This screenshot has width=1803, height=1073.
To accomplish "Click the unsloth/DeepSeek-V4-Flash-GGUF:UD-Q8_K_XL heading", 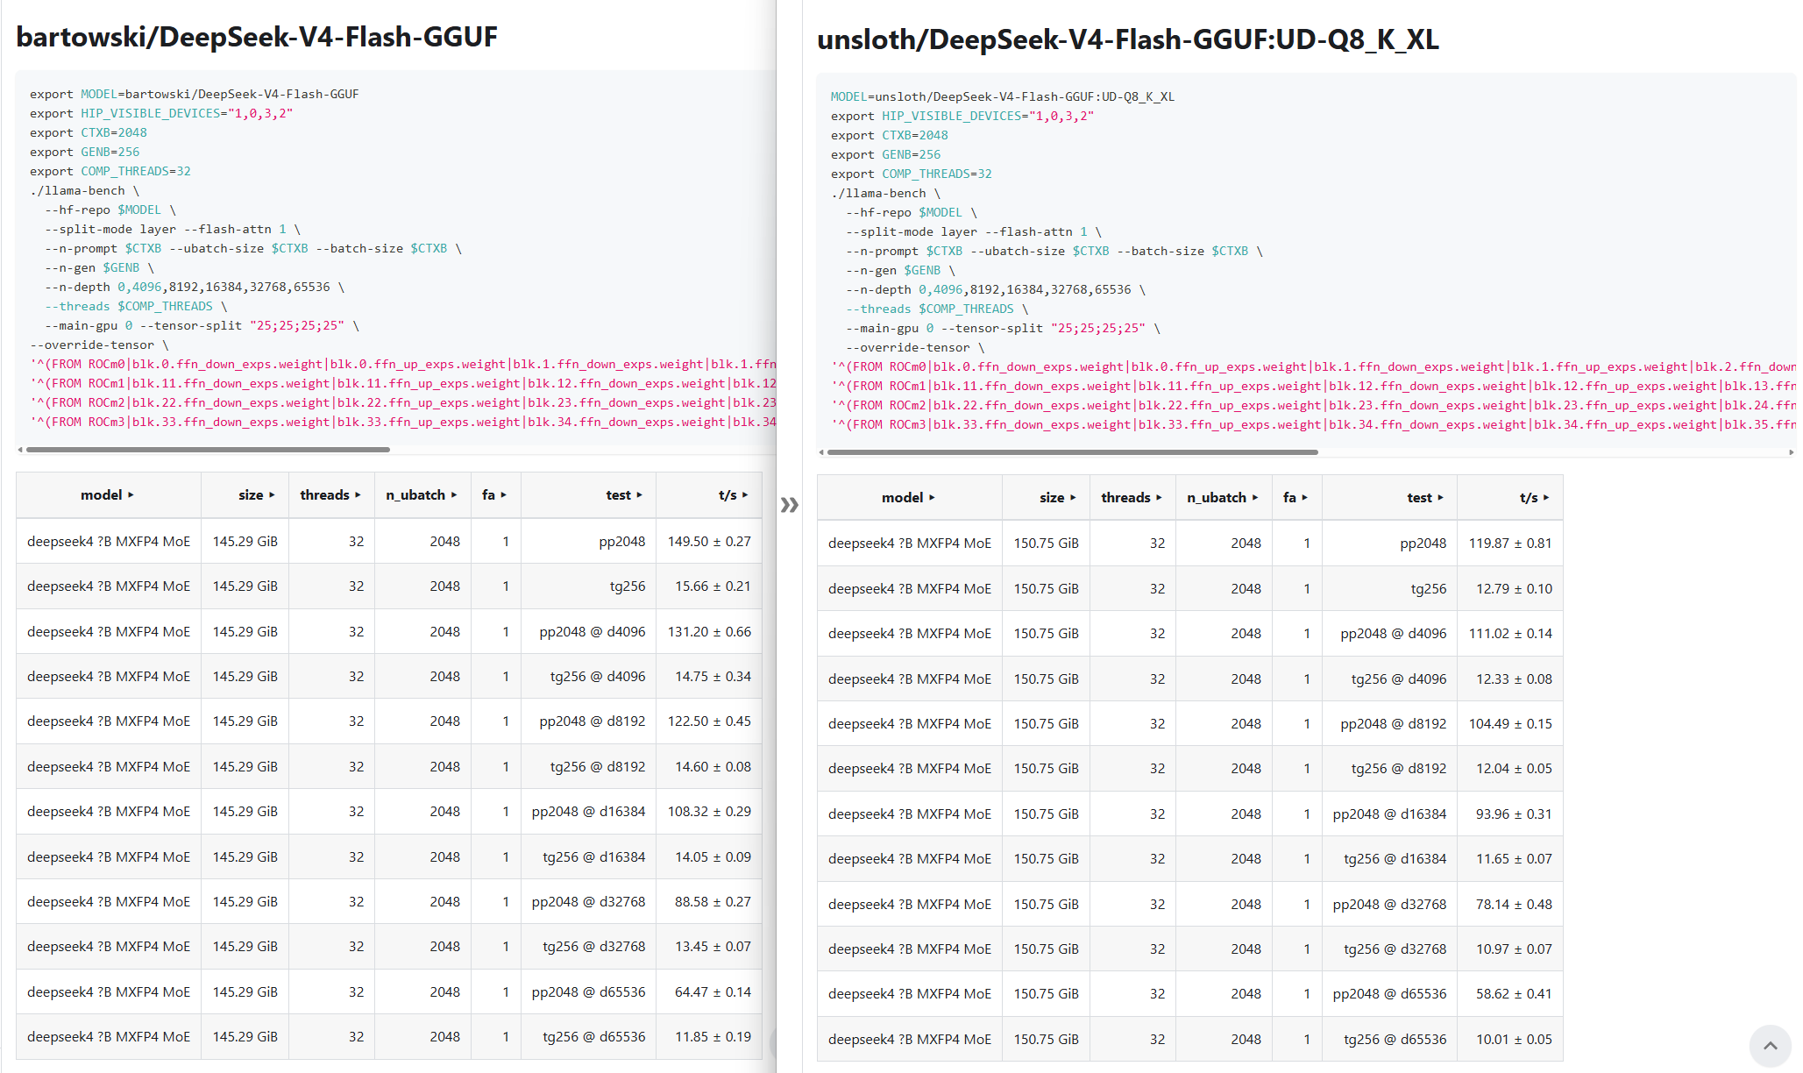I will click(x=1128, y=39).
